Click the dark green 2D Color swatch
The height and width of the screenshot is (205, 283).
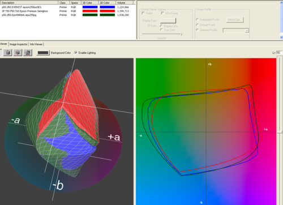pyautogui.click(x=107, y=15)
